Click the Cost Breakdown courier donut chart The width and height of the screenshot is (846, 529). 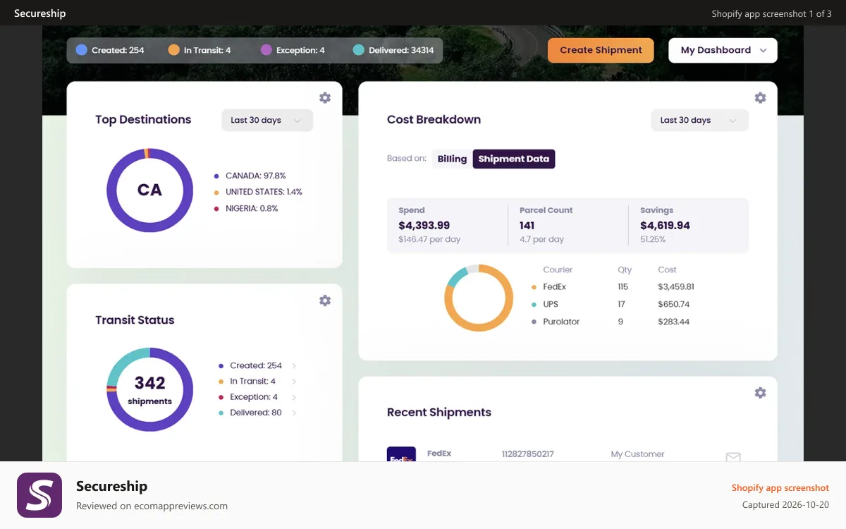(479, 298)
